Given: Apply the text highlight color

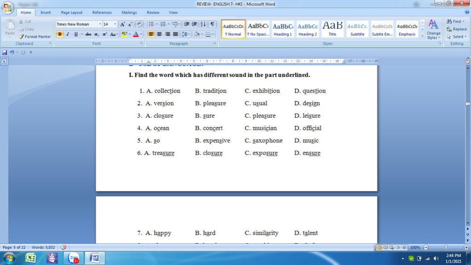Looking at the screenshot, I should click(124, 34).
